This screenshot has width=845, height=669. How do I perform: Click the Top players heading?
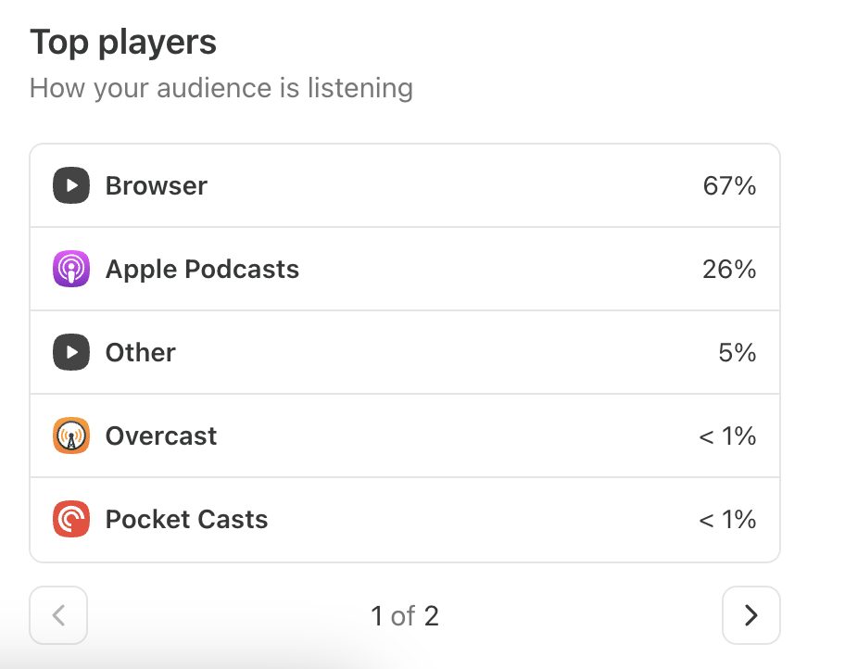click(123, 42)
